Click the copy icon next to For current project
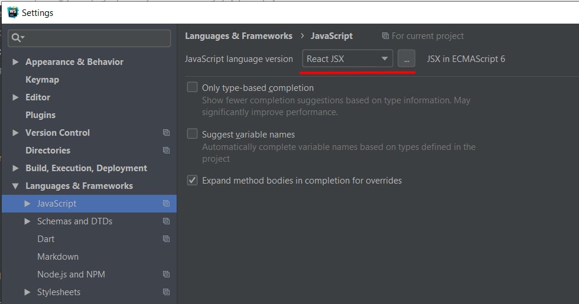The height and width of the screenshot is (304, 579). point(385,36)
